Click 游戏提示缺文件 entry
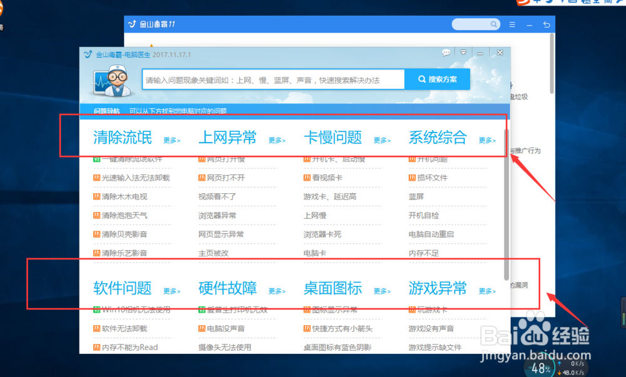The height and width of the screenshot is (377, 626). [435, 347]
